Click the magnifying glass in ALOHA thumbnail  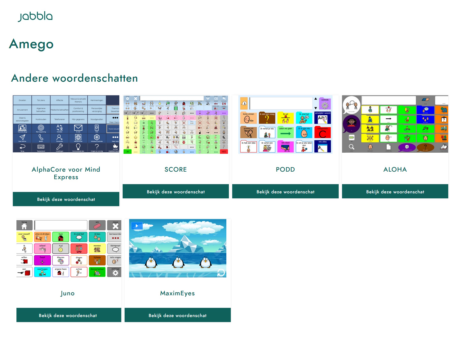click(x=352, y=147)
